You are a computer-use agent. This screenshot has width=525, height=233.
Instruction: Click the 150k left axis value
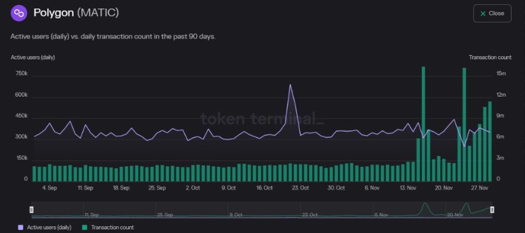pos(21,158)
